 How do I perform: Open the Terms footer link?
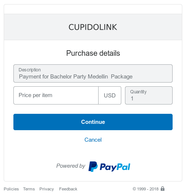point(29,189)
